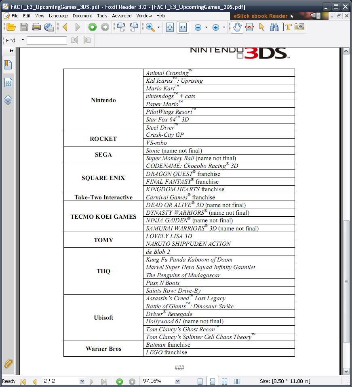Open the Language menu
352x387 pixels.
pyautogui.click(x=58, y=16)
